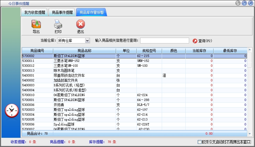This screenshot has width=255, height=147.
Task: Click the 导出 export icon
Action: (x=36, y=24)
